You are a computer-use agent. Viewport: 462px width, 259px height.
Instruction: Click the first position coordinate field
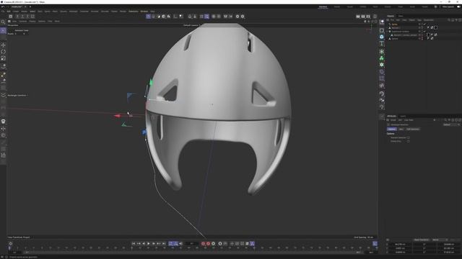400,244
